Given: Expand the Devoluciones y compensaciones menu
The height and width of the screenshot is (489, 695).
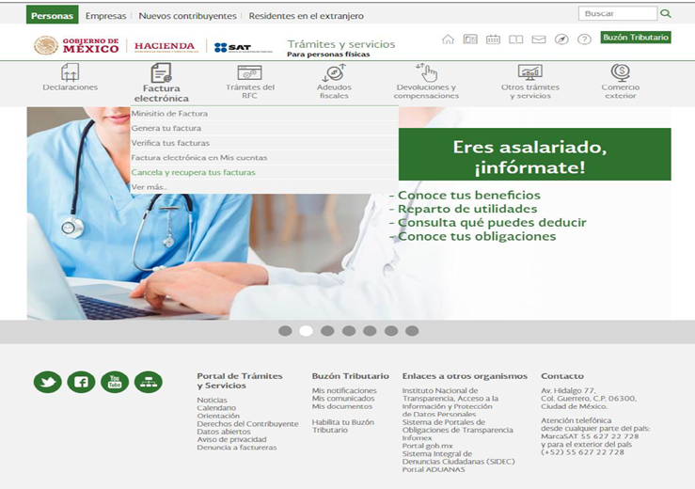Looking at the screenshot, I should (x=426, y=82).
